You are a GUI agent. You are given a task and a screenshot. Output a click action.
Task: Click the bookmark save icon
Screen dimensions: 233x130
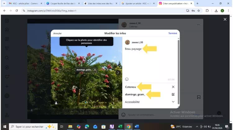click(199, 97)
